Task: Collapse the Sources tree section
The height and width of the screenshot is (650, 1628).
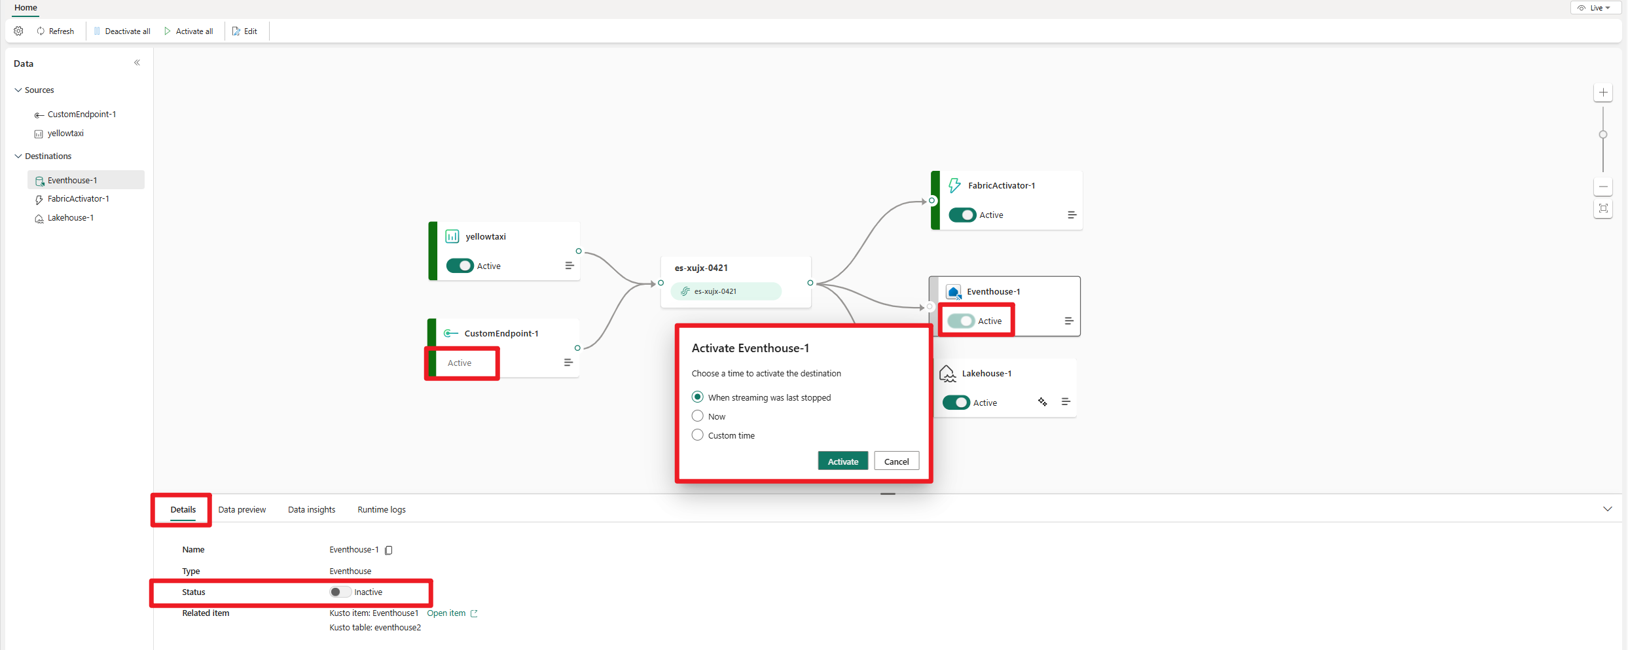Action: (x=18, y=90)
